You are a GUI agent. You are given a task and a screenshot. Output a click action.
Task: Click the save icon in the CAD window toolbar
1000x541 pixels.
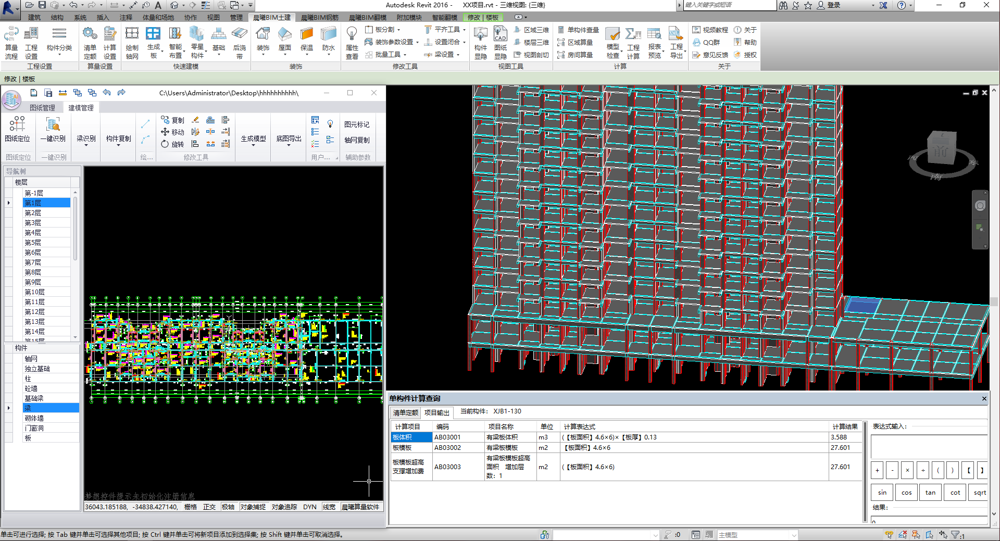point(48,93)
